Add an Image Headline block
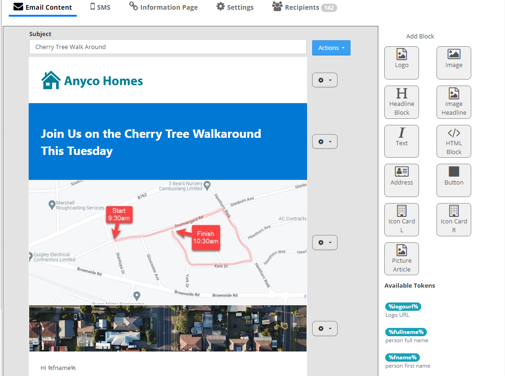 (454, 102)
